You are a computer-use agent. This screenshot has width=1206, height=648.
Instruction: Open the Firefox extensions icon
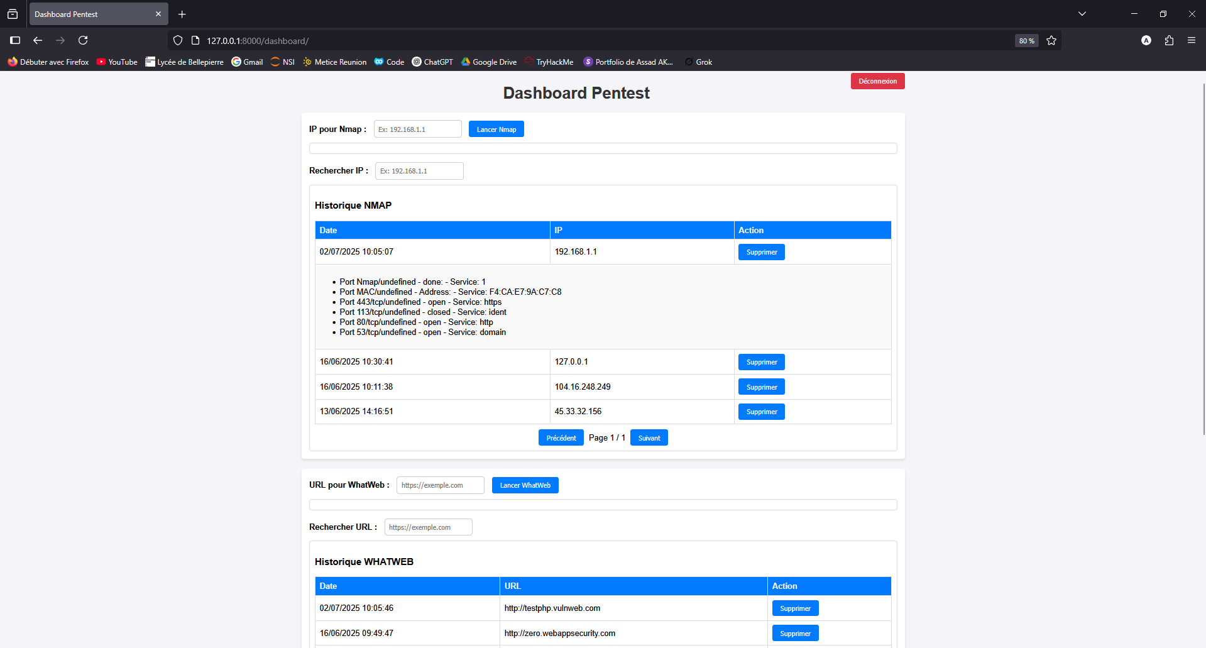[x=1169, y=40]
